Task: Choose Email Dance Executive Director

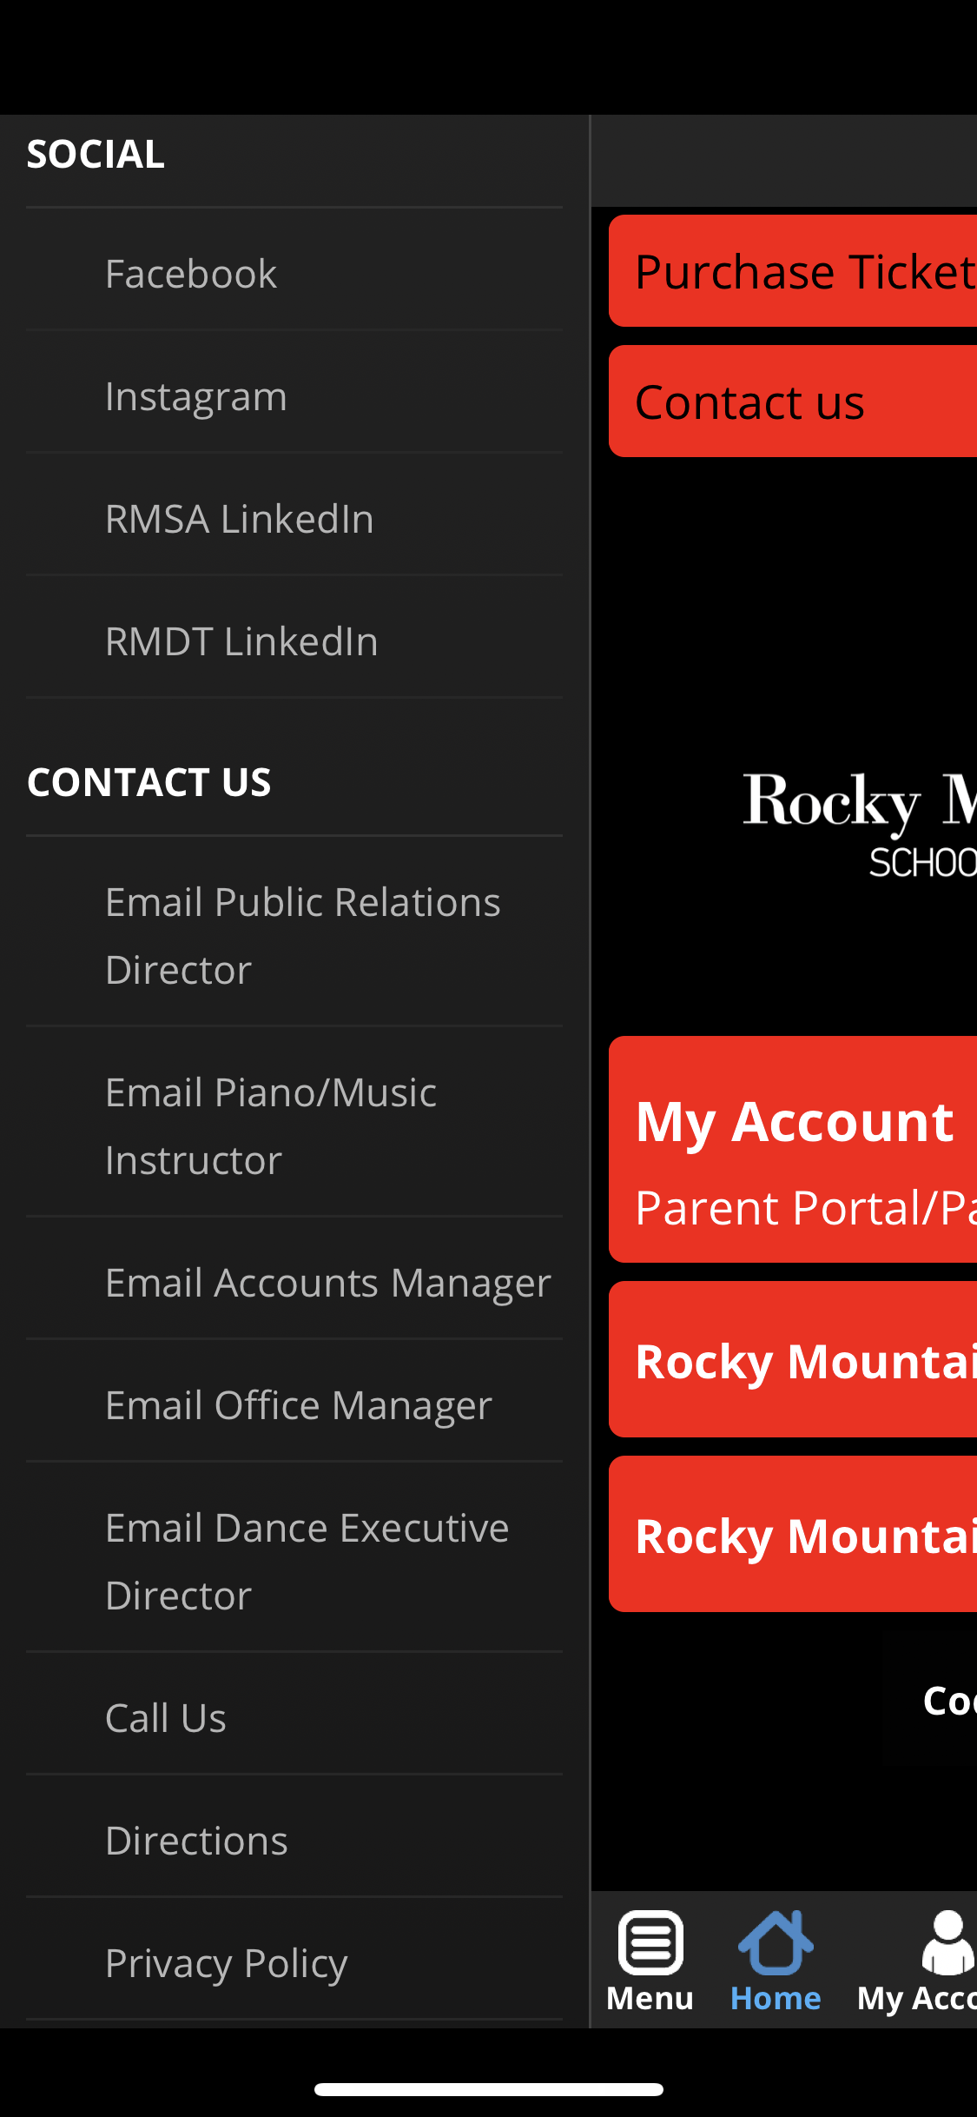Action: click(x=294, y=1562)
